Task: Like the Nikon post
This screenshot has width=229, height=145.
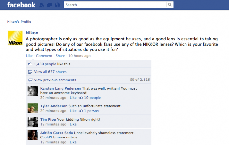Action: click(x=29, y=56)
